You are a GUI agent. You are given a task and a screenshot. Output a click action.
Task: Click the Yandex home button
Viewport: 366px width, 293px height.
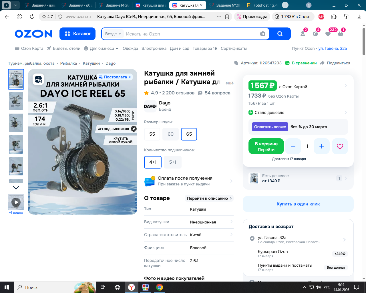19,17
